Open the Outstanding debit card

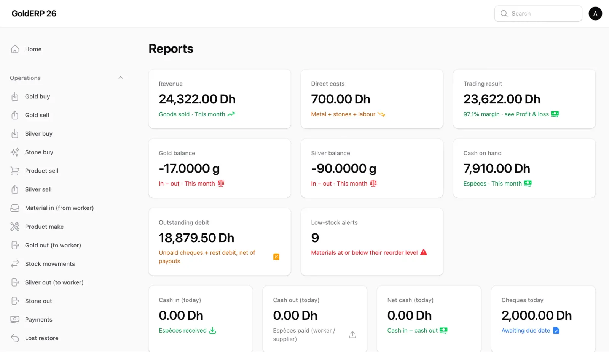[220, 242]
